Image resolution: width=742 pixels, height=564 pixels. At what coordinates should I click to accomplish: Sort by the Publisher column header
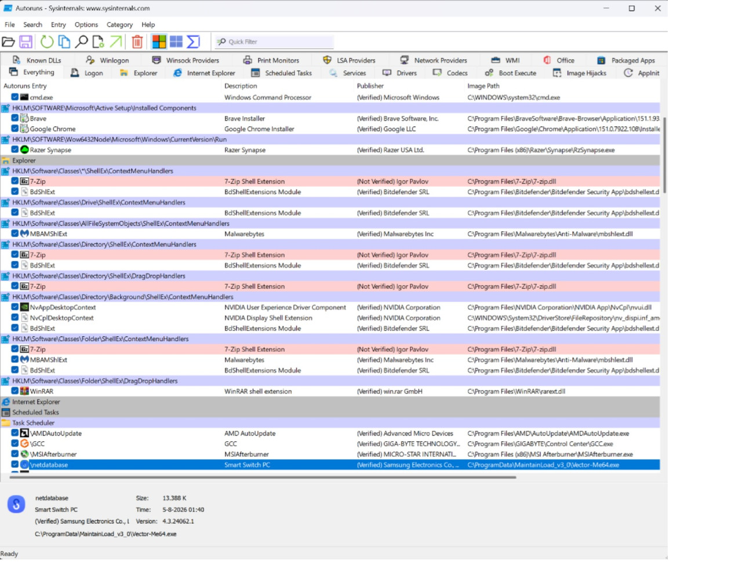[x=410, y=86]
